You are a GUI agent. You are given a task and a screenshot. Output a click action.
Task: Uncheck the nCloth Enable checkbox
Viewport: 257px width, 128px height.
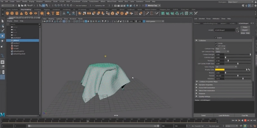216,37
